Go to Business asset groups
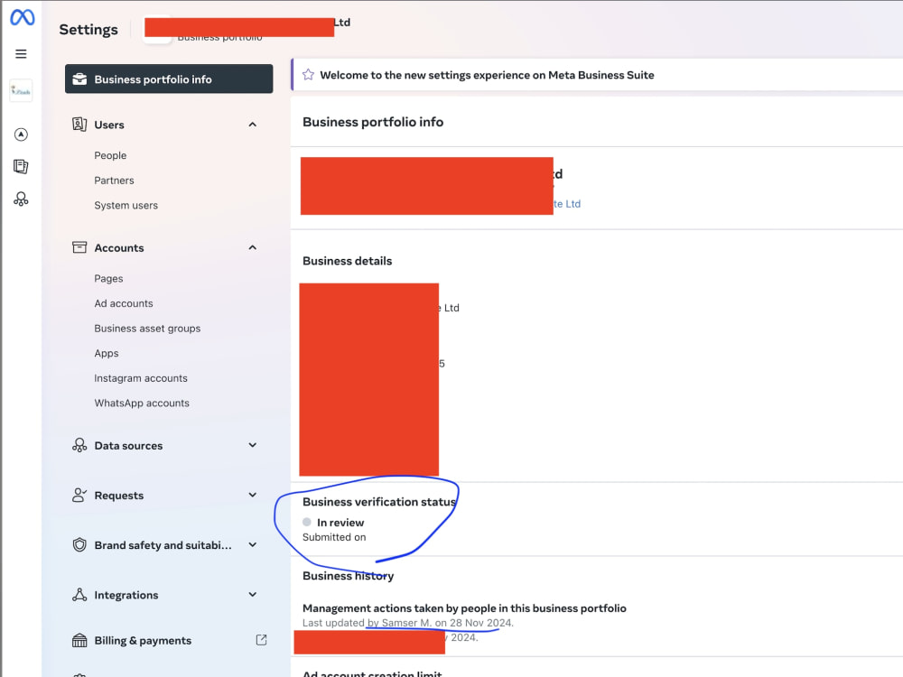 point(147,329)
